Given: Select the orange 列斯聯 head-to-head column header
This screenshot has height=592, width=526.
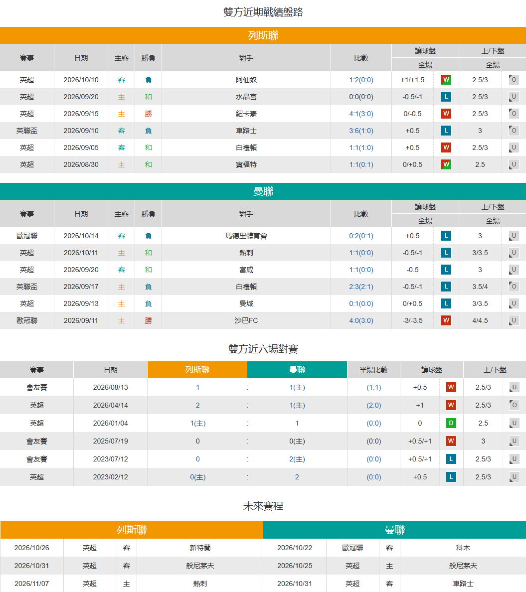Looking at the screenshot, I should 197,370.
